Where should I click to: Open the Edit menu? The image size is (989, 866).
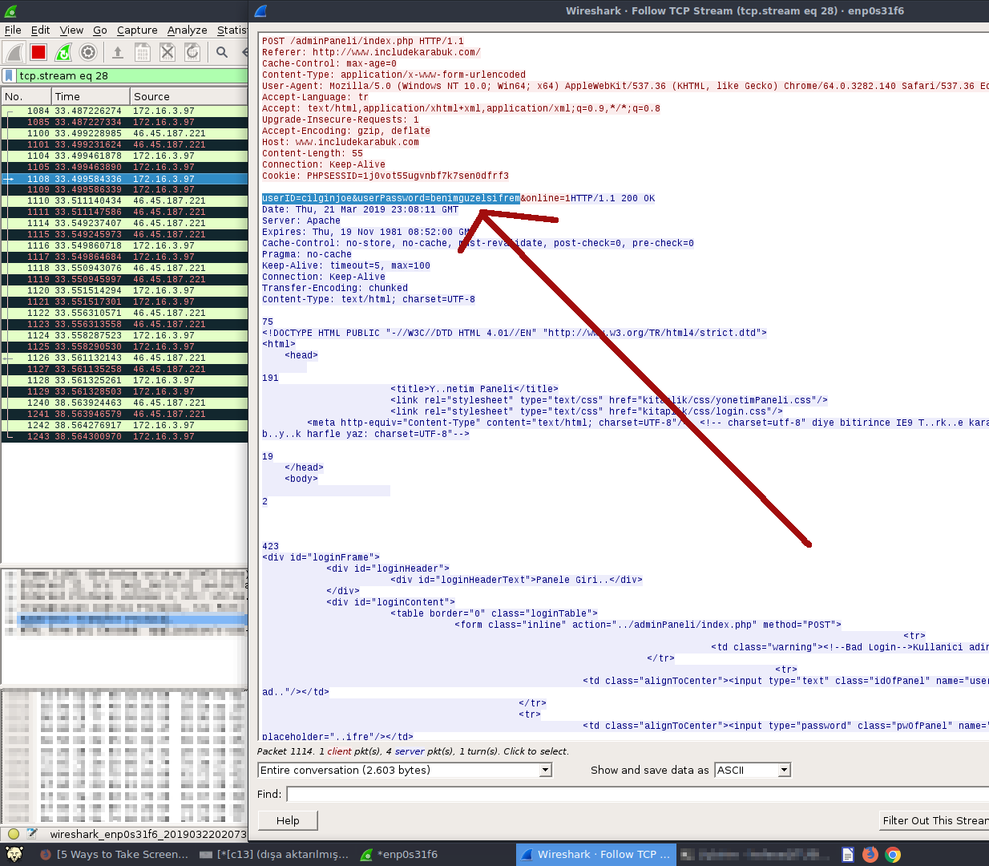pos(40,30)
